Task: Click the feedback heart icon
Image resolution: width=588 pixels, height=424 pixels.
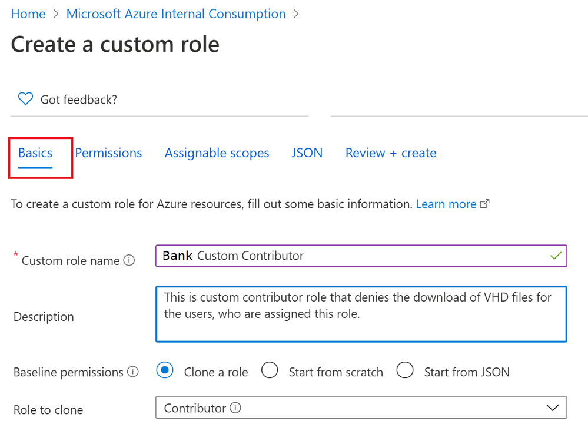Action: click(x=25, y=99)
